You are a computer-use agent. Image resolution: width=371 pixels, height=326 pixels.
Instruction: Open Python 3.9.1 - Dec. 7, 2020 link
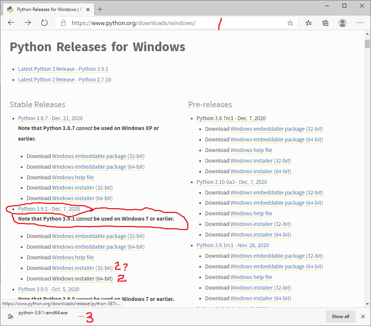tap(49, 209)
